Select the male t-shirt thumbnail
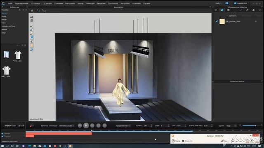This screenshot has width=264, height=148. click(7, 70)
